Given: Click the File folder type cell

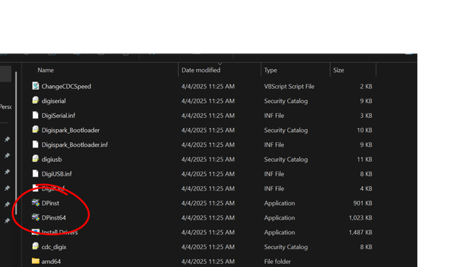Looking at the screenshot, I should (277, 261).
